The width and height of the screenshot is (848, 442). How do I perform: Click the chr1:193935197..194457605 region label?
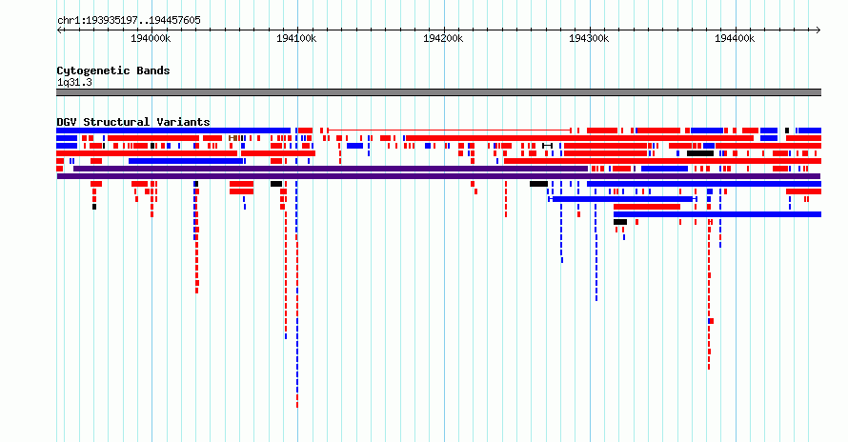pos(129,20)
